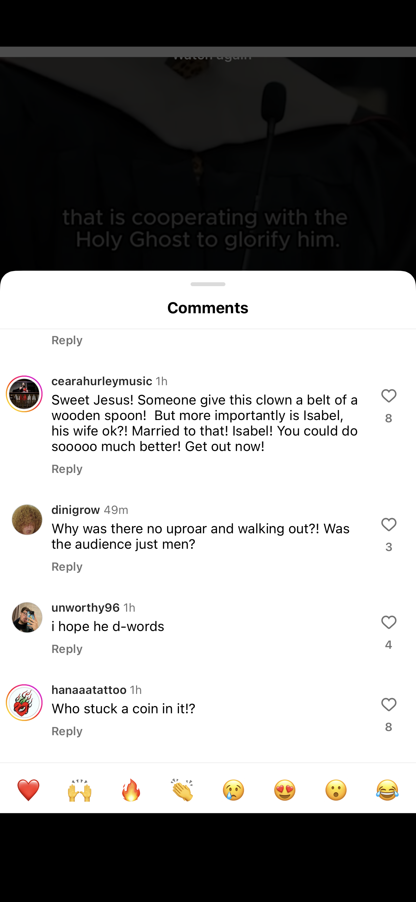Tap the fire emoji reaction
Viewport: 416px width, 902px height.
point(131,790)
